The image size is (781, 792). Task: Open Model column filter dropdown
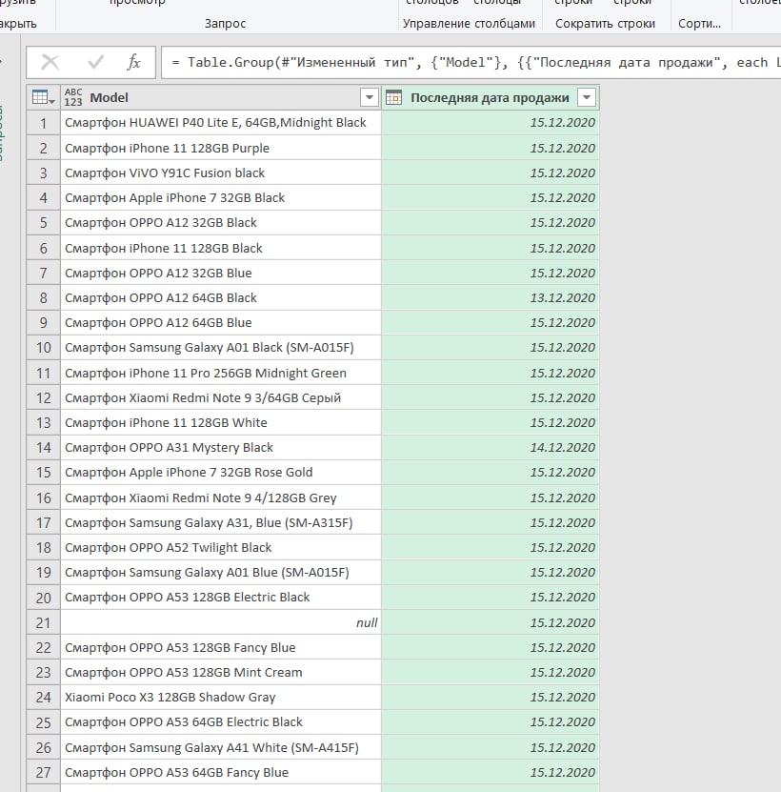click(369, 97)
